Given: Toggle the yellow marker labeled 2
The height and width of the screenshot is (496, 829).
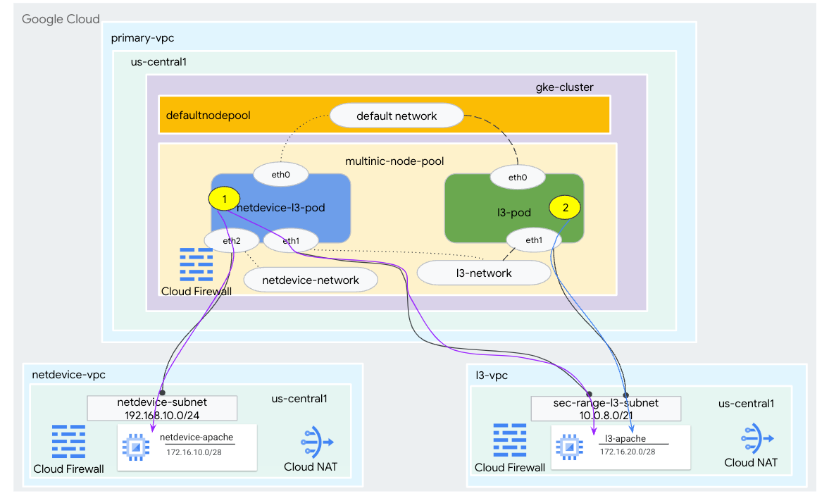Looking at the screenshot, I should (565, 207).
